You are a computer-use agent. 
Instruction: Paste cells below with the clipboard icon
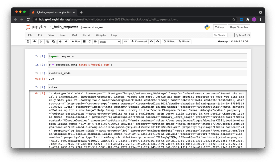(53, 41)
